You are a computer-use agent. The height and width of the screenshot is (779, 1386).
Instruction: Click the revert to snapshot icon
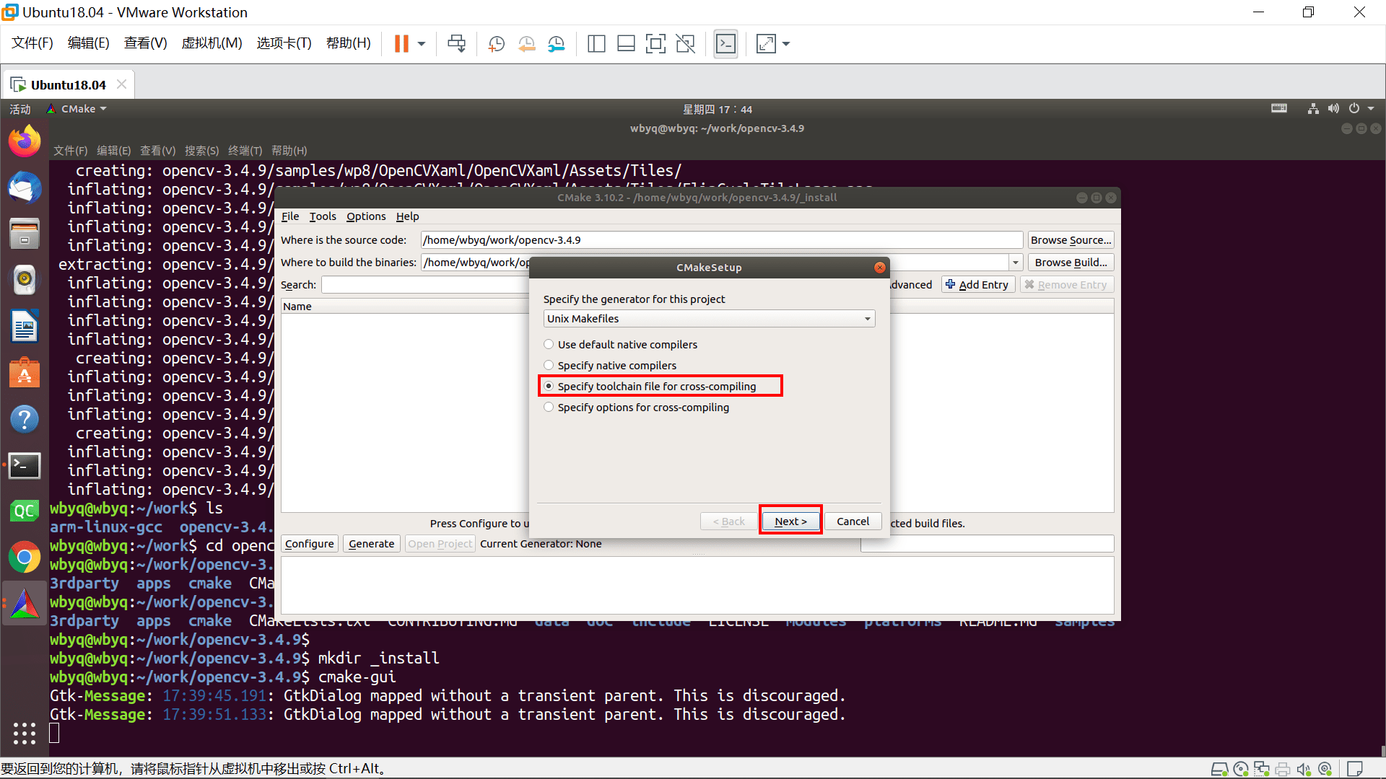pyautogui.click(x=526, y=44)
